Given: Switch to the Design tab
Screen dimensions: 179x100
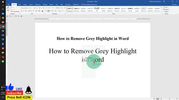Looking at the screenshot, I should click(x=25, y=4).
